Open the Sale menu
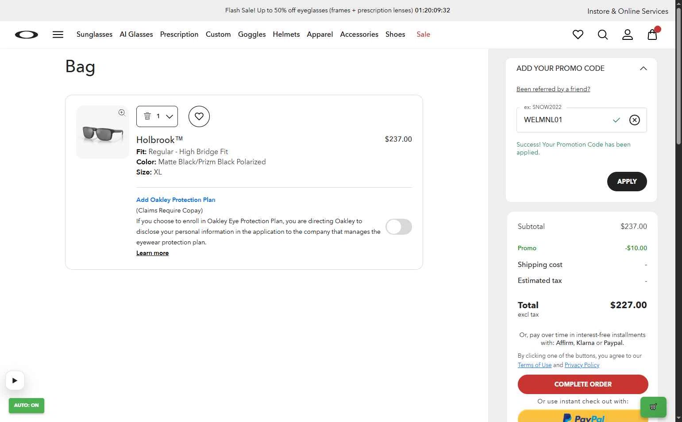 [424, 35]
